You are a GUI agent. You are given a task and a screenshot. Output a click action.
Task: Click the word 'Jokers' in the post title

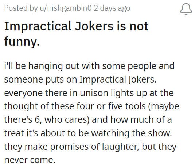(x=94, y=26)
